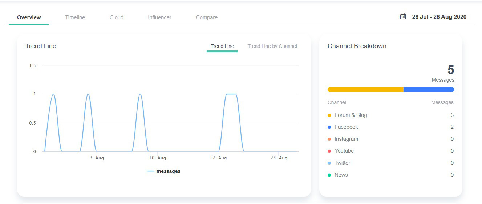The image size is (482, 204).
Task: Select the Overview tab
Action: 29,17
